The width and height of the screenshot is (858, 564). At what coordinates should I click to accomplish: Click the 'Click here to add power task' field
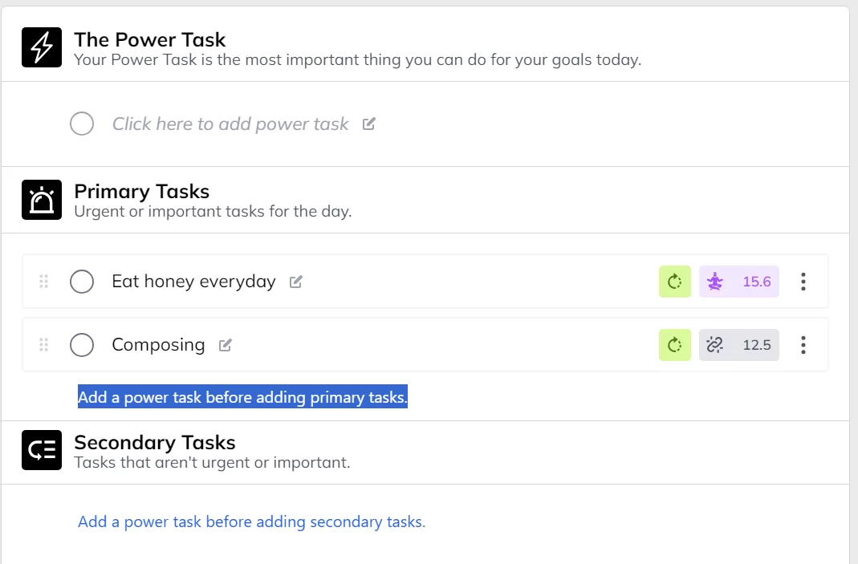[230, 124]
